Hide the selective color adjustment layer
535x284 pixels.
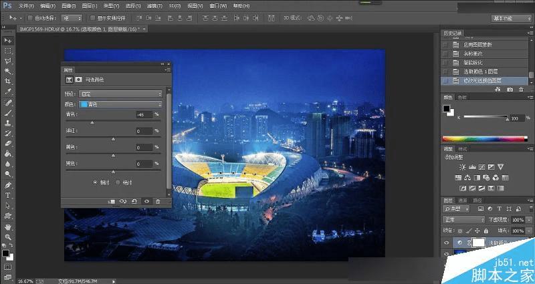pyautogui.click(x=446, y=243)
